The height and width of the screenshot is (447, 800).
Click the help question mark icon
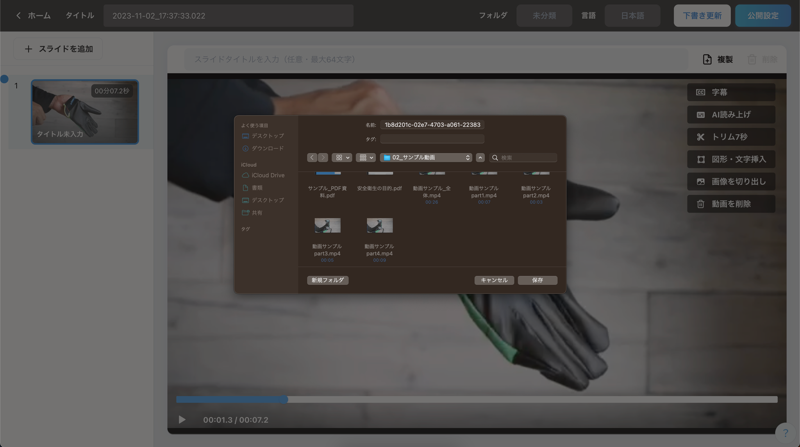pos(785,433)
